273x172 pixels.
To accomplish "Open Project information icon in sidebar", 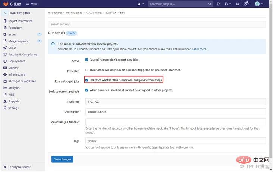I will [x=5, y=21].
